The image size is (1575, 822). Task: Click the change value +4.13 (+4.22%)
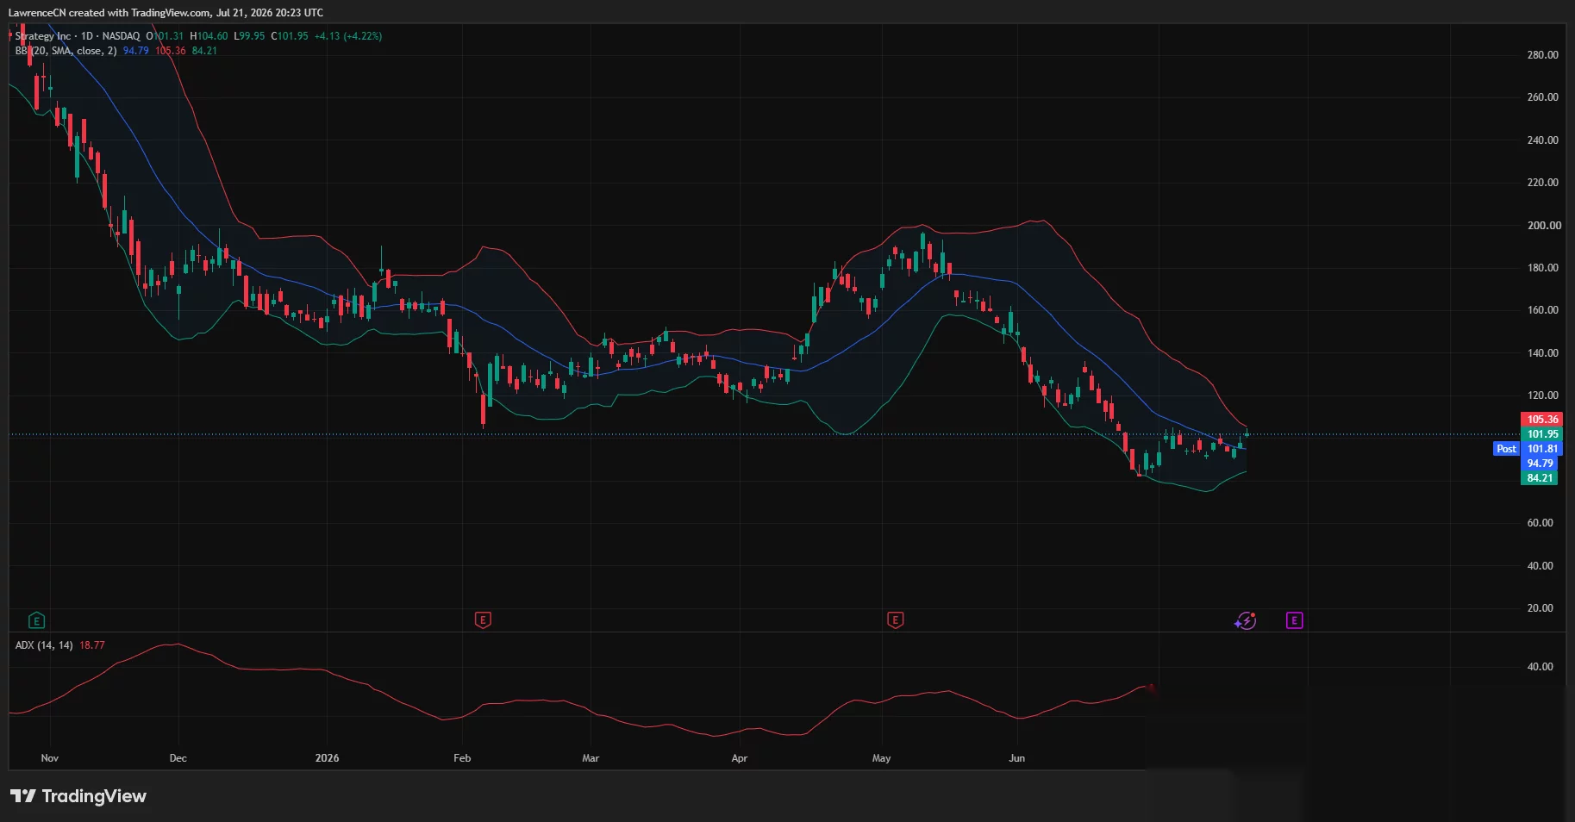click(348, 36)
